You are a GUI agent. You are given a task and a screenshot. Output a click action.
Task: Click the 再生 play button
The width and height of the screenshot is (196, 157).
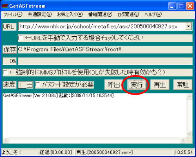(160, 85)
